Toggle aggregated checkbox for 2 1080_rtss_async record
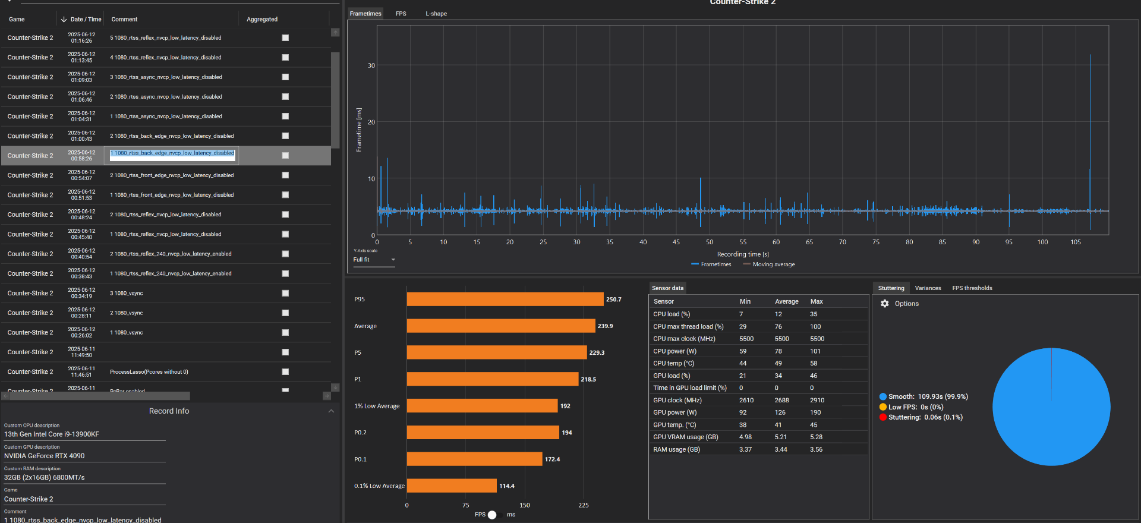 click(285, 97)
